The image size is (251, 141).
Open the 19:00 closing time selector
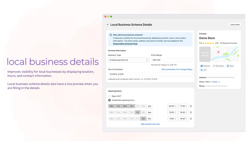[x=184, y=119]
